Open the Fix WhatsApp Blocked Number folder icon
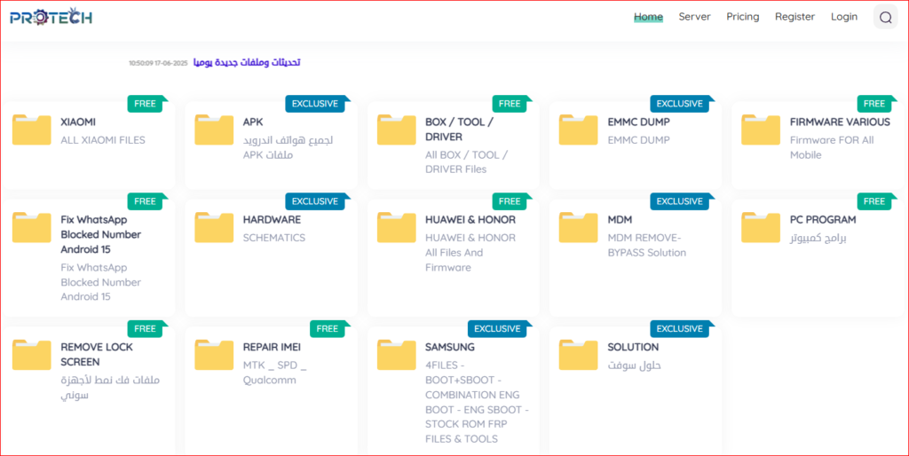Image resolution: width=909 pixels, height=456 pixels. [x=32, y=227]
